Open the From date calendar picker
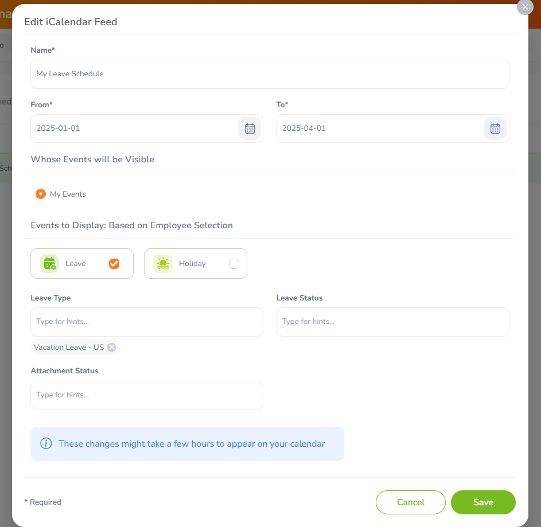Screen dimensions: 541x527 tap(250, 128)
